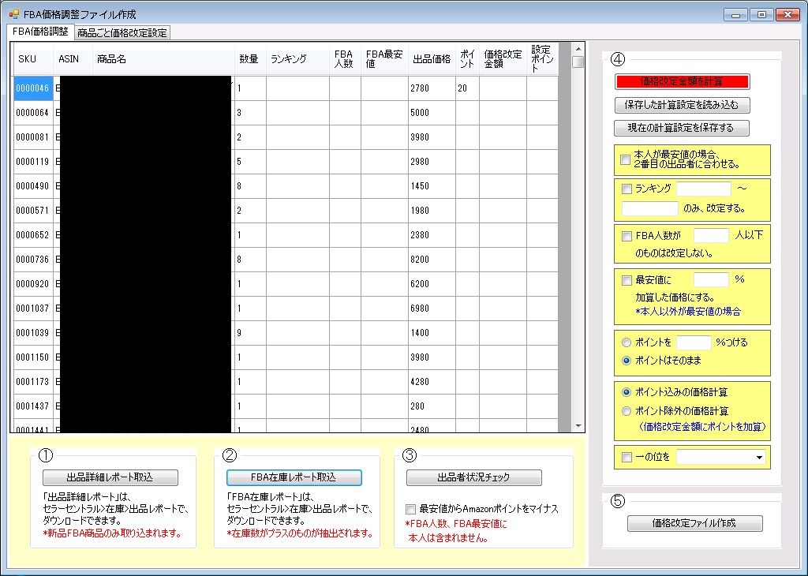Click 出品者状況チェック button
Viewport: 808px width, 576px height.
pyautogui.click(x=474, y=477)
